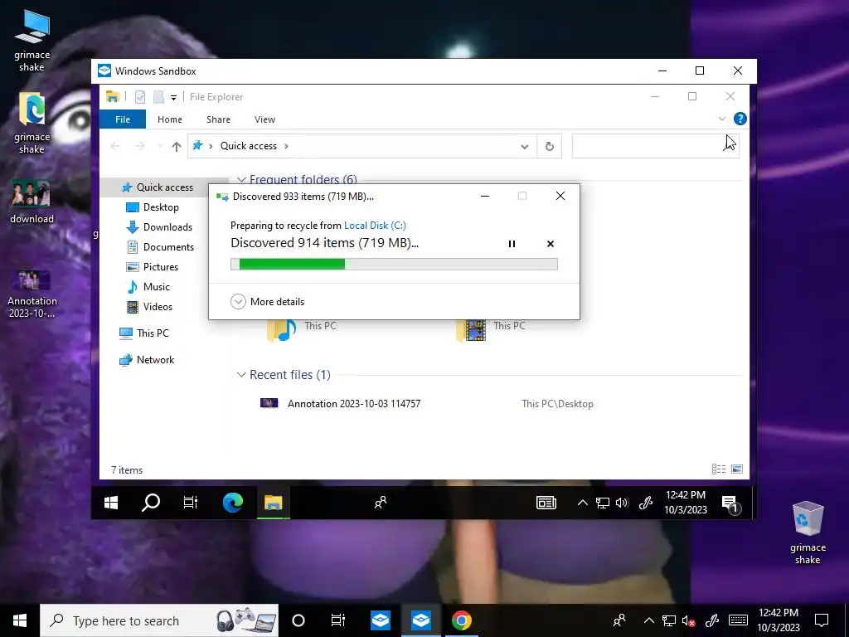The height and width of the screenshot is (637, 849).
Task: Click New folder icon in title toolbar
Action: pos(158,97)
